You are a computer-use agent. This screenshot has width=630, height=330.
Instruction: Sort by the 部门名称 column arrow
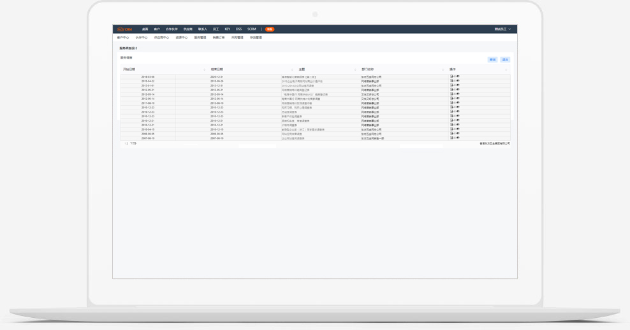click(443, 69)
